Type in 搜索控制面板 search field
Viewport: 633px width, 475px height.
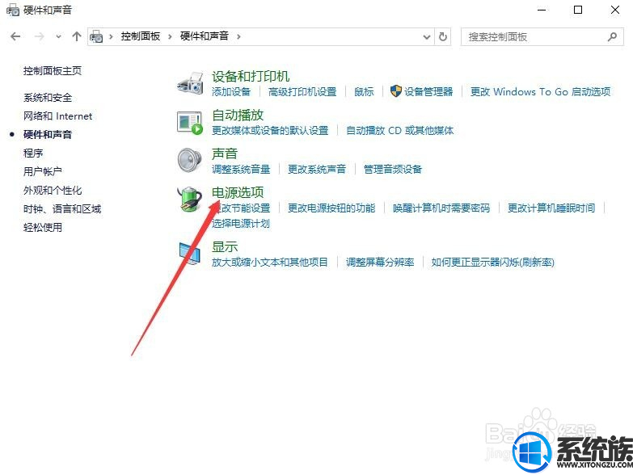coord(533,37)
